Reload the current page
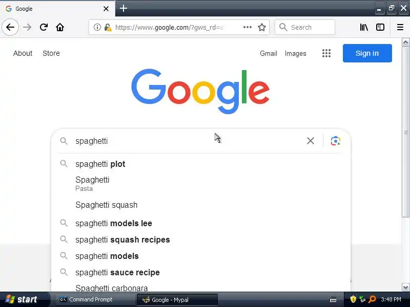 tap(44, 27)
